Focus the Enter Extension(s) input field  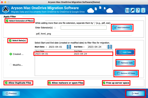pos(84,28)
